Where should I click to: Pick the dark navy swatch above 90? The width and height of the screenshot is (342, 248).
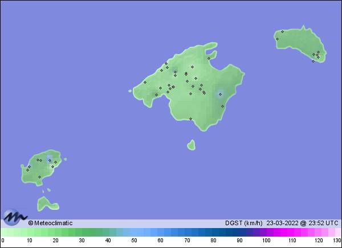tap(239, 232)
